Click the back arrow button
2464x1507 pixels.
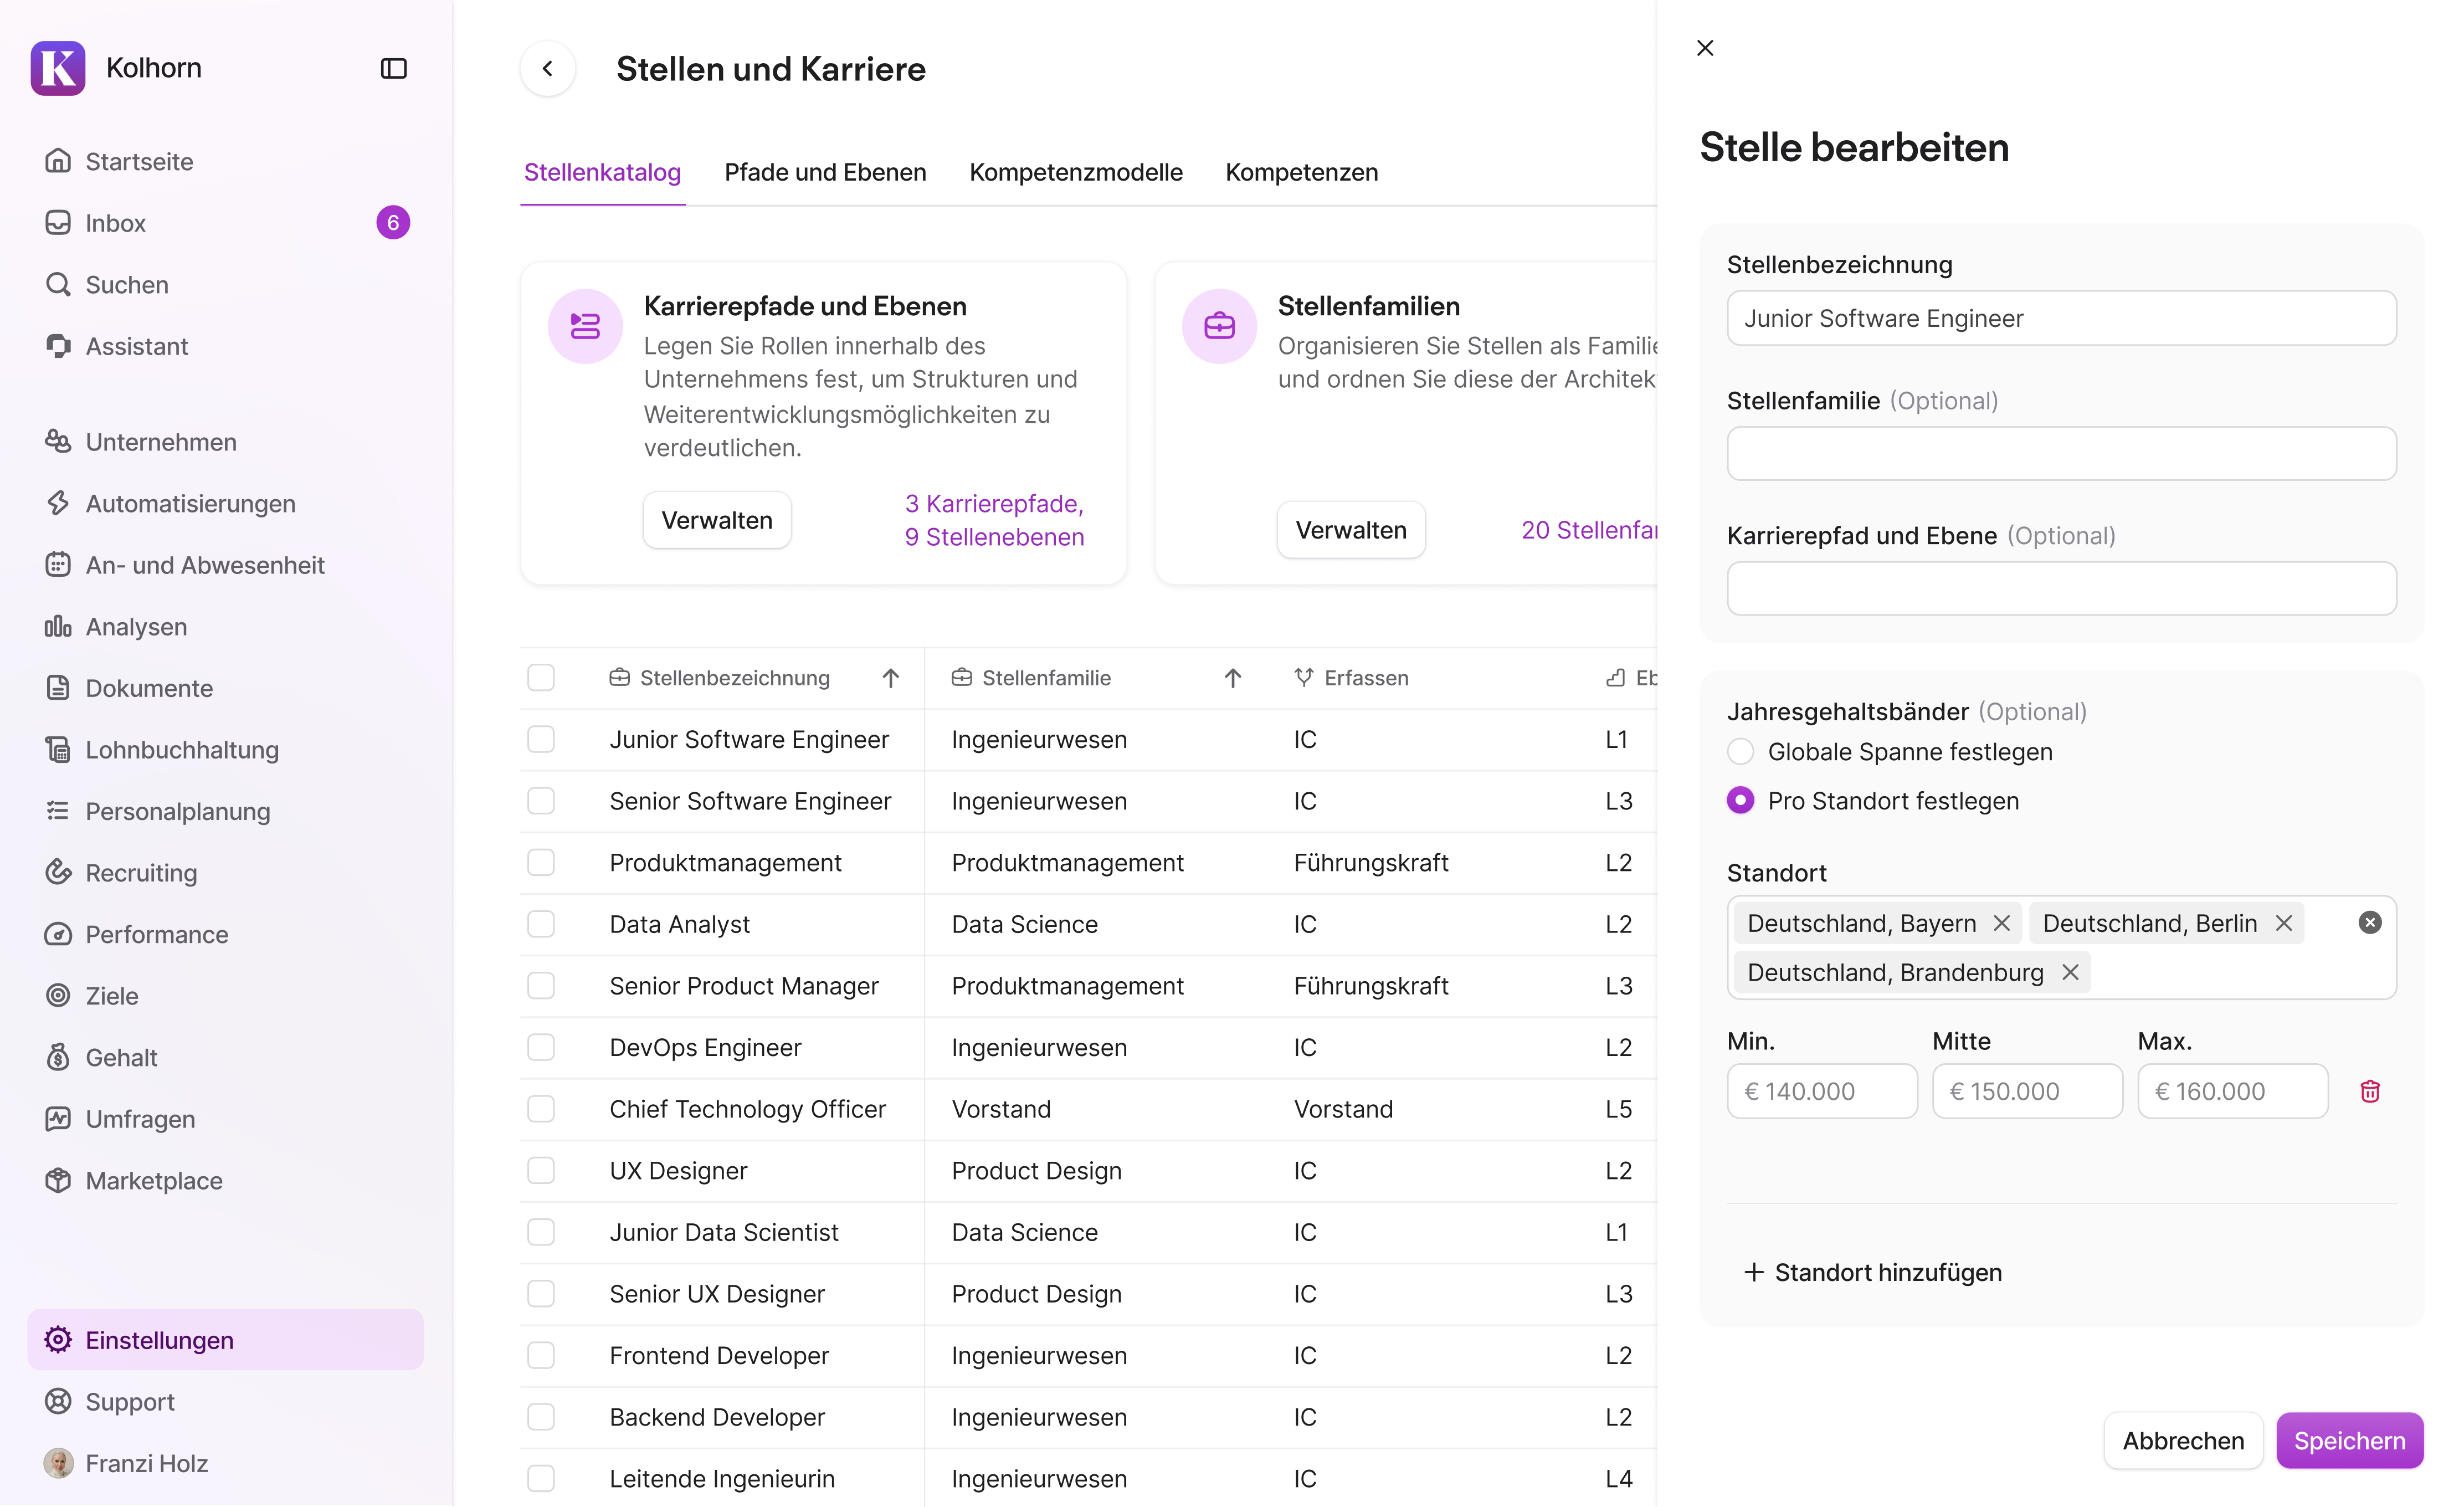547,68
